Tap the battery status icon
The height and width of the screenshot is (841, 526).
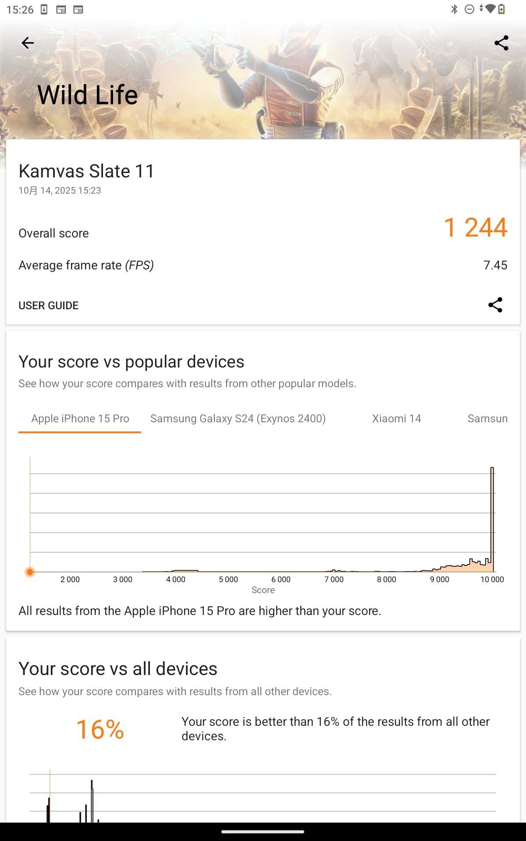pyautogui.click(x=501, y=9)
